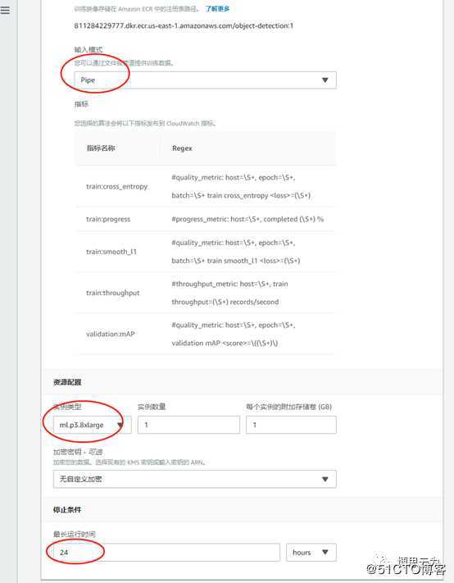Click the 输入模式 label
This screenshot has width=454, height=583.
pyautogui.click(x=89, y=49)
